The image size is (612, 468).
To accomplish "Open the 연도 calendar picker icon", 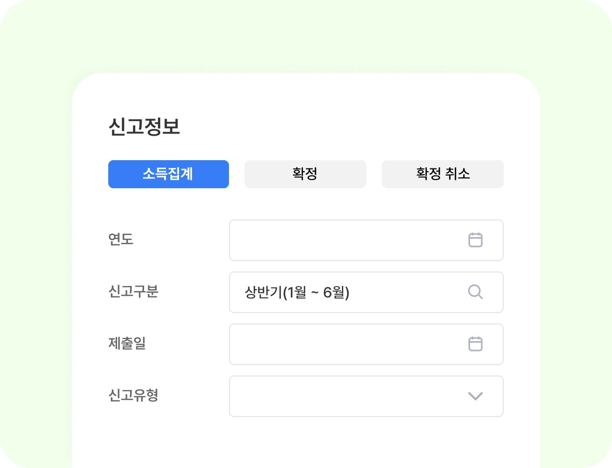I will [475, 240].
